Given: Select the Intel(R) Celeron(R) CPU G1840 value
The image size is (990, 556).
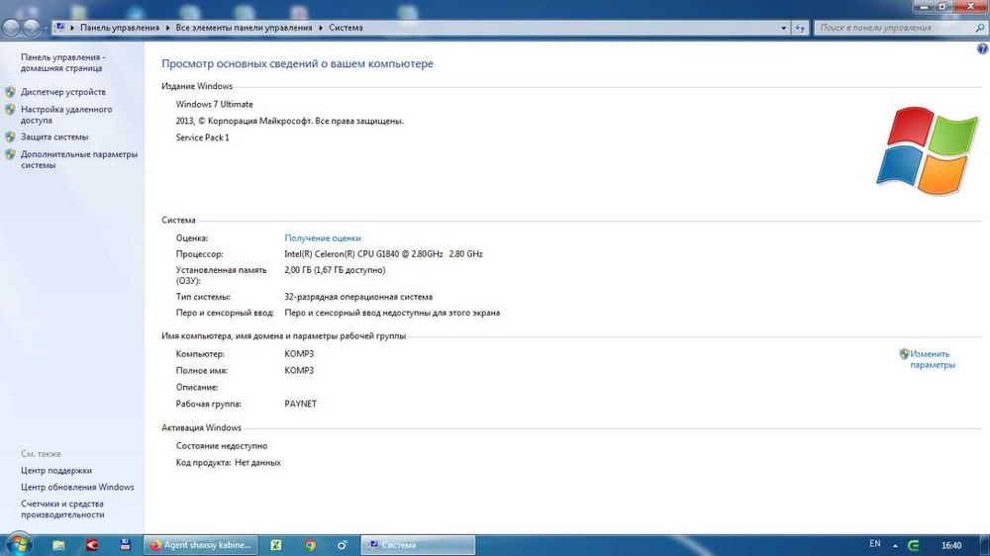Looking at the screenshot, I should 383,254.
